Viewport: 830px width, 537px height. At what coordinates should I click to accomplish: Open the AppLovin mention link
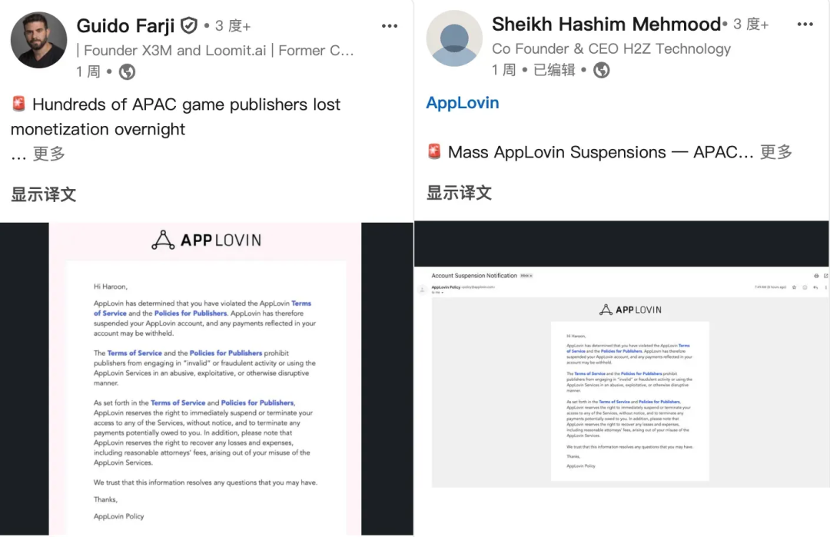tap(463, 103)
